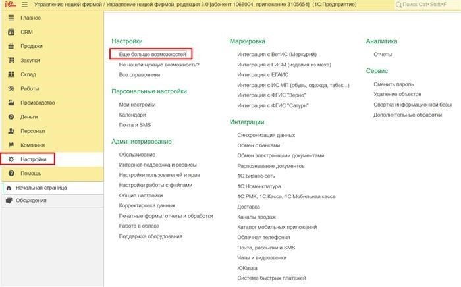Open Интеграция с ФГИС "Сатурн"
461x287 pixels.
coord(273,106)
